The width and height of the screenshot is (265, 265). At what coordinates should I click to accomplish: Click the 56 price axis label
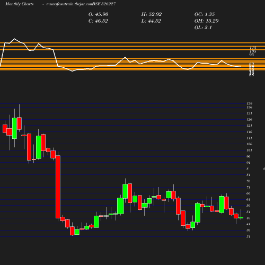[x=249, y=206]
